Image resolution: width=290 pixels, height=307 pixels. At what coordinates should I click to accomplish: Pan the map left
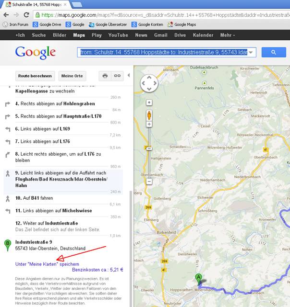coord(144,83)
